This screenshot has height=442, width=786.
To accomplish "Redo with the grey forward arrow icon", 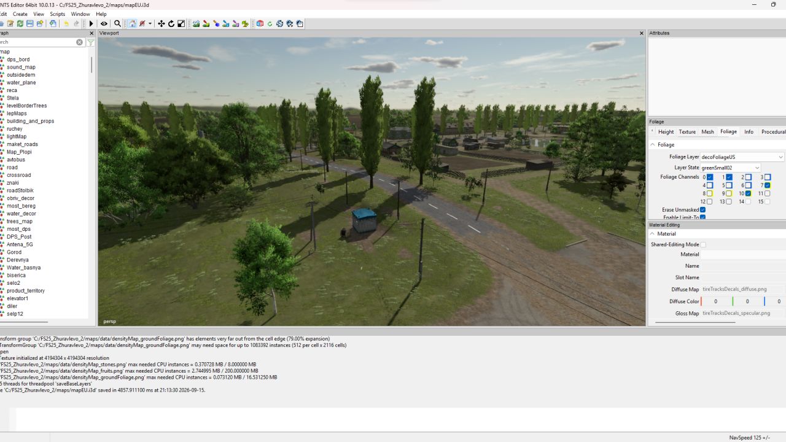I will point(77,24).
